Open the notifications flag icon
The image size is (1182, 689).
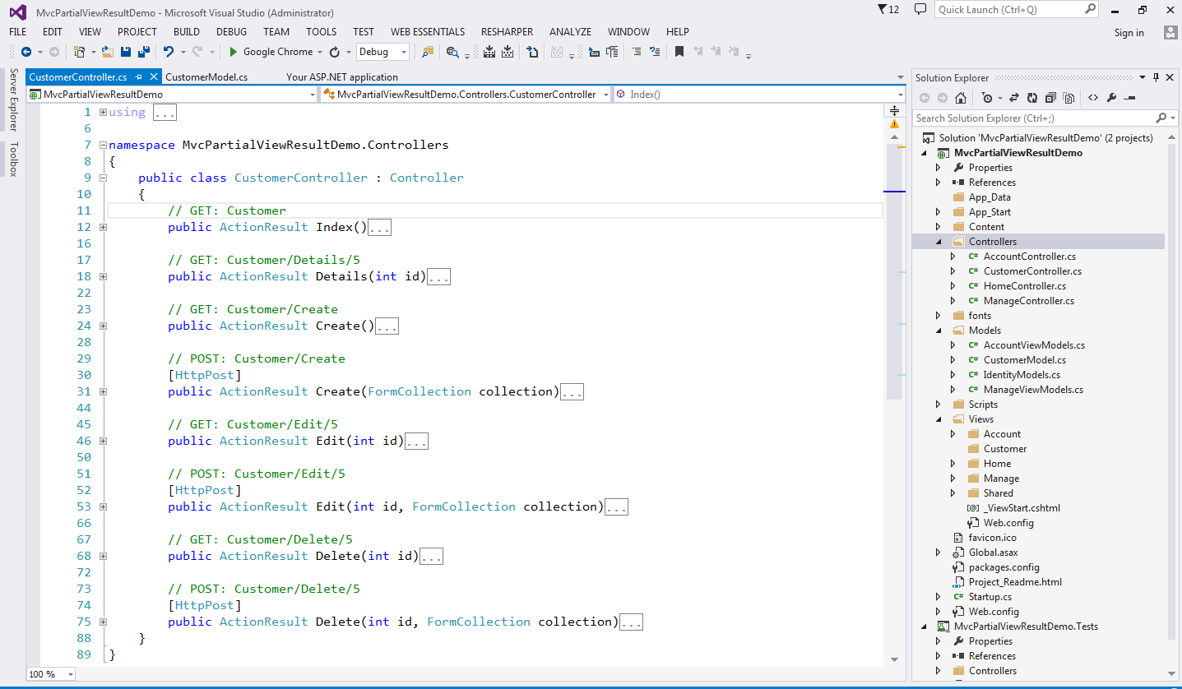pos(888,10)
